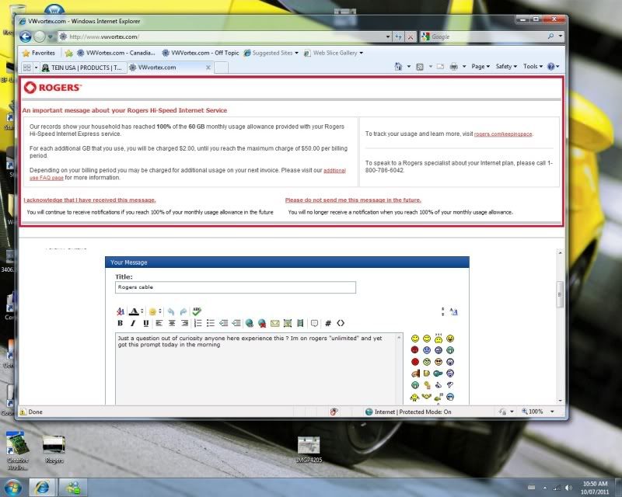Insert the first yellow smiley face
The height and width of the screenshot is (497, 622).
(x=415, y=339)
